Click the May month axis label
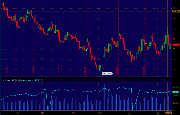Image resolution: width=180 pixels, height=115 pixels. [x=100, y=113]
